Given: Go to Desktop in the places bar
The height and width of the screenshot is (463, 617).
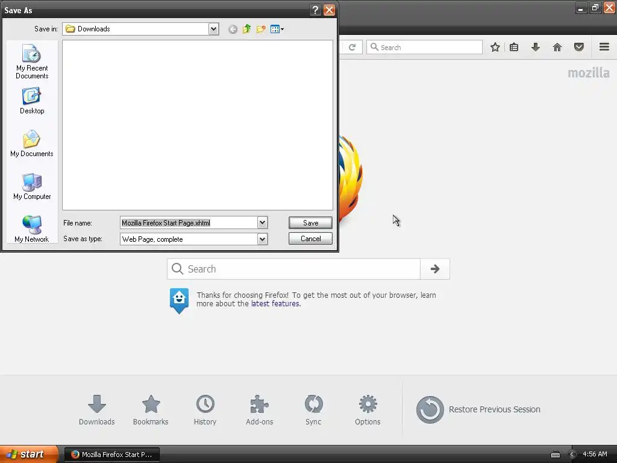Looking at the screenshot, I should point(32,101).
